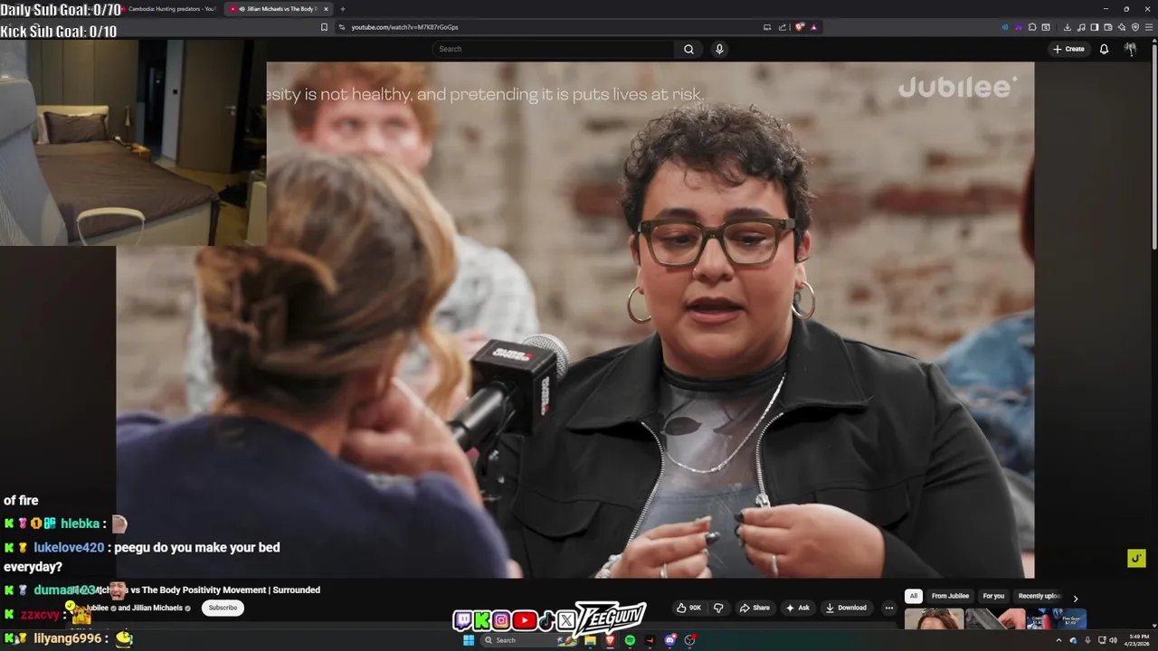Expand hidden system tray icons chevron
Screen dimensions: 1158x651
click(1058, 640)
